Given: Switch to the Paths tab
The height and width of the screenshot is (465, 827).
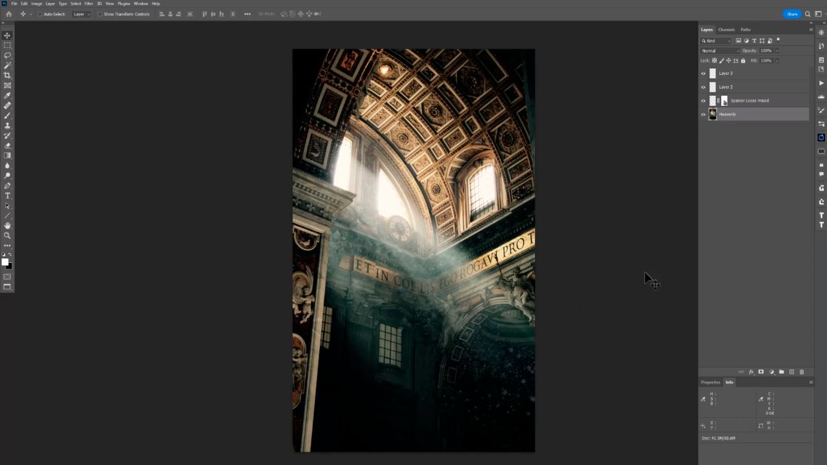Looking at the screenshot, I should point(746,30).
